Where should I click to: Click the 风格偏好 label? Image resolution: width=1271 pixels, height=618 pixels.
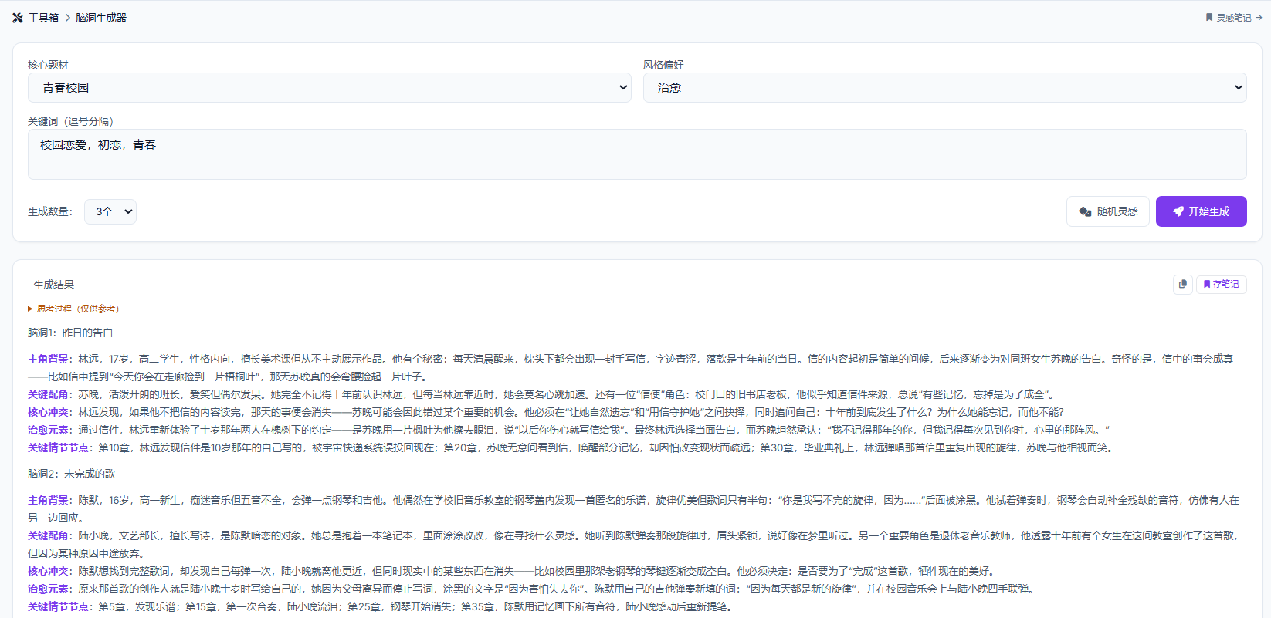663,65
